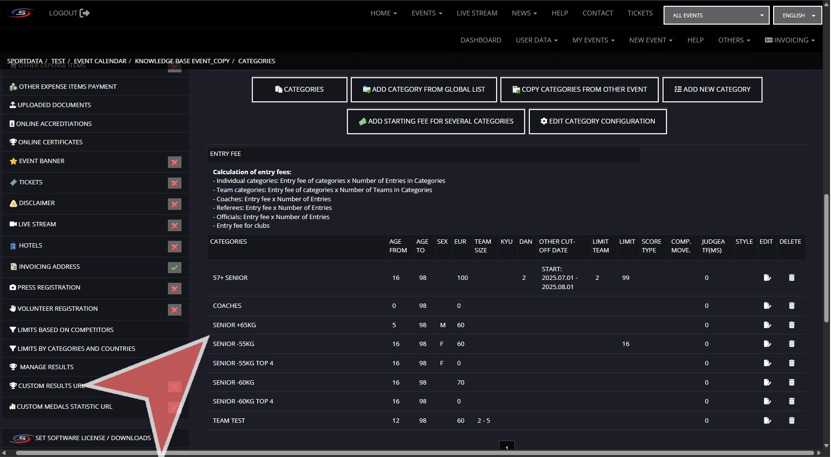Click trash icon for TEAM TEST category
The image size is (831, 457).
(791, 421)
